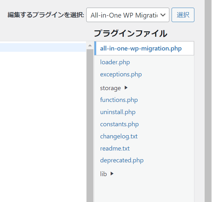
Task: View the changelog.txt file
Action: coord(119,136)
